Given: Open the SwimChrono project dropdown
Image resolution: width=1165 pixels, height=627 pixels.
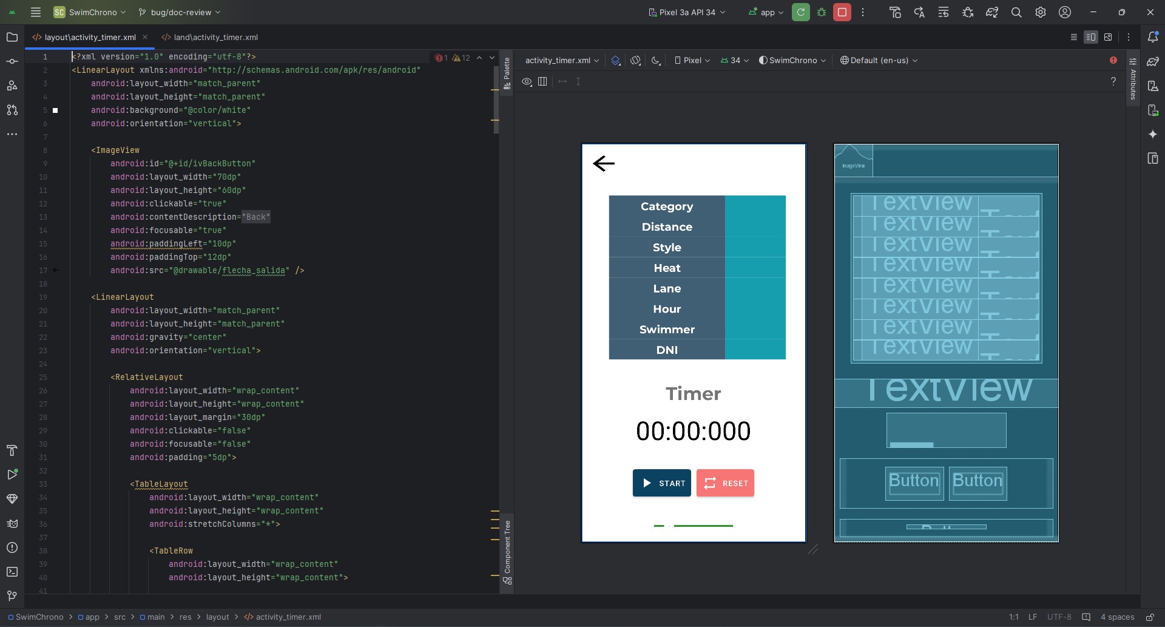Looking at the screenshot, I should coord(90,12).
